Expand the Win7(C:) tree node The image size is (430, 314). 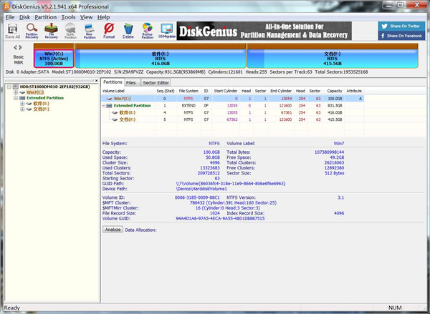point(16,92)
